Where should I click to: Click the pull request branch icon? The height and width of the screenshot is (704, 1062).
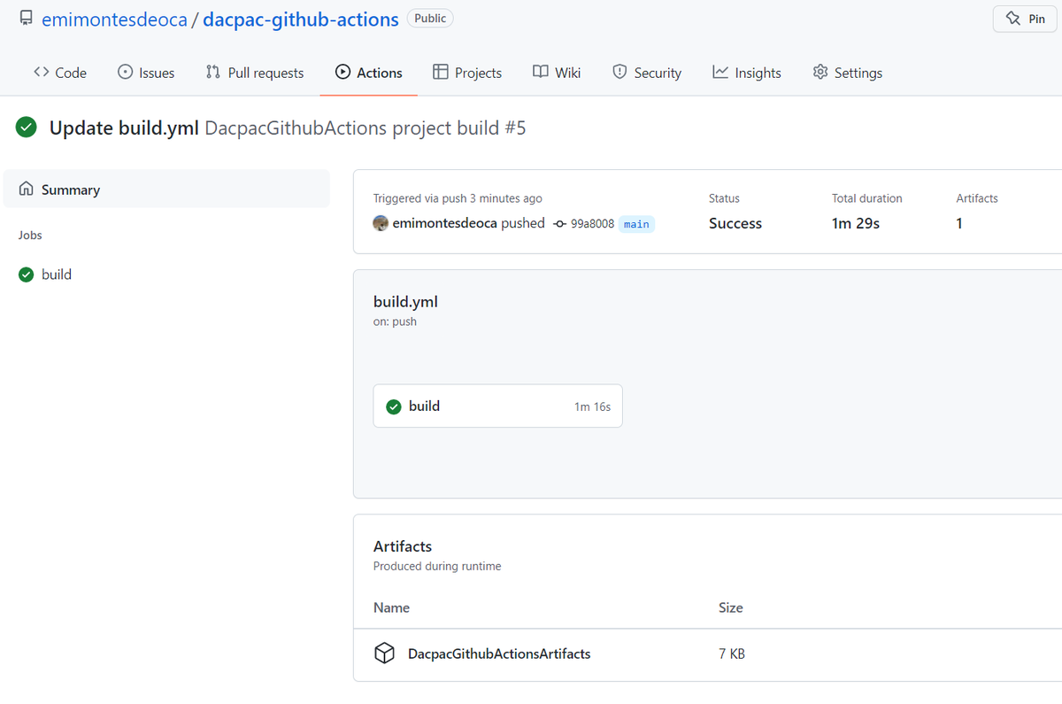[213, 73]
